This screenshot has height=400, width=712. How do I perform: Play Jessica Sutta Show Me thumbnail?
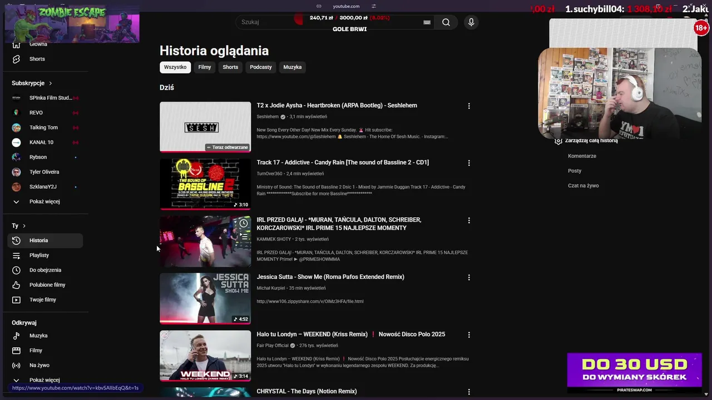click(x=205, y=299)
